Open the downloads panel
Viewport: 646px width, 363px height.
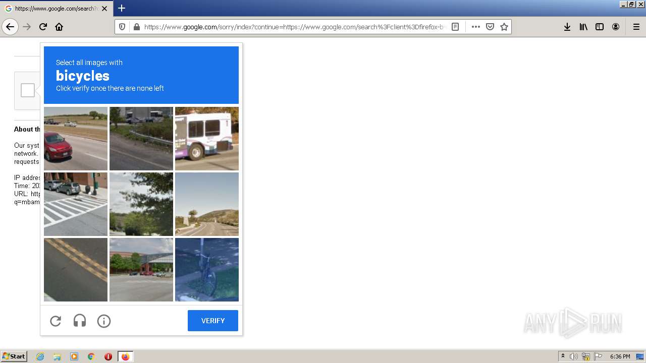coord(567,27)
